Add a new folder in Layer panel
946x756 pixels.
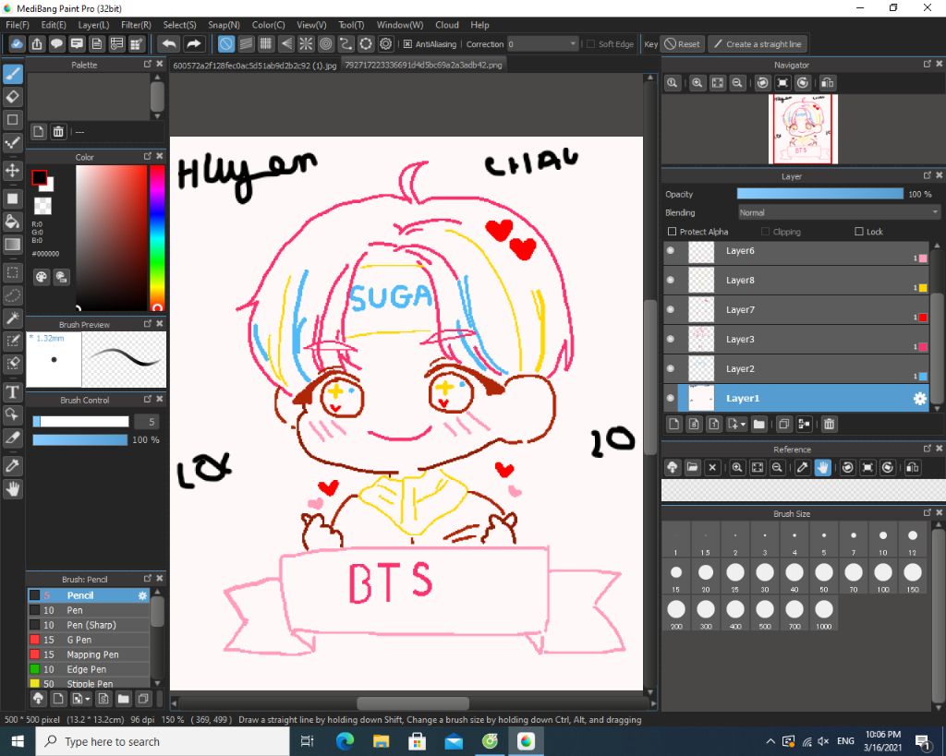point(759,424)
